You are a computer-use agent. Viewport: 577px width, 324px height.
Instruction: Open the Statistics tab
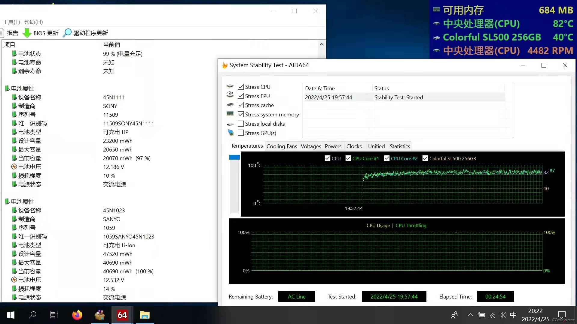coord(399,146)
